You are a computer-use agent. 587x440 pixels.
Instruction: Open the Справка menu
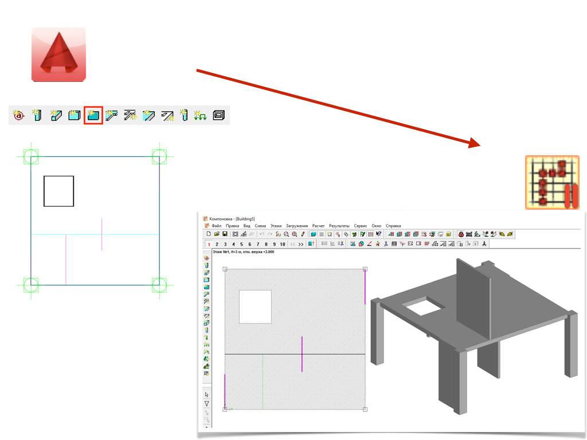tap(393, 226)
